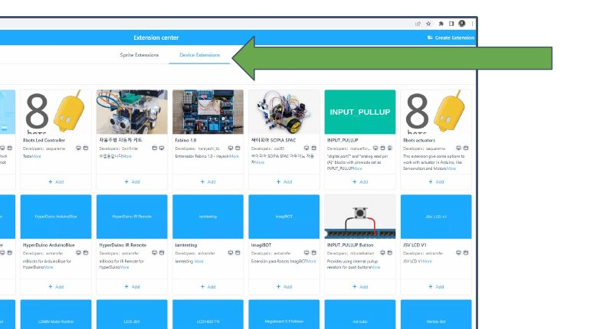The image size is (590, 329).
Task: Click web platform icon on HyperDuino IR Remote
Action: click(162, 252)
